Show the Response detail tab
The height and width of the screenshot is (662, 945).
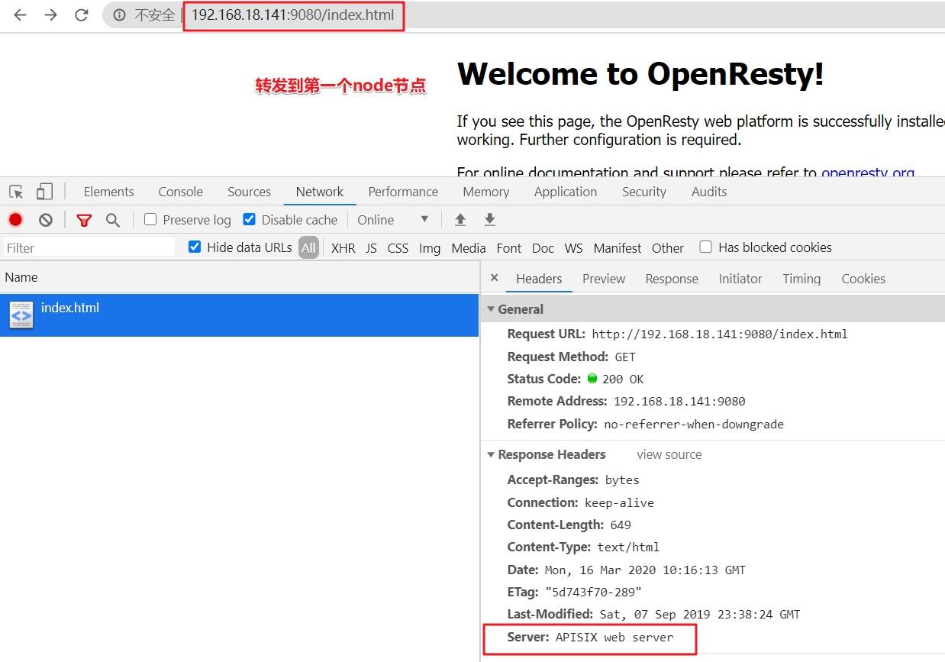pyautogui.click(x=672, y=279)
